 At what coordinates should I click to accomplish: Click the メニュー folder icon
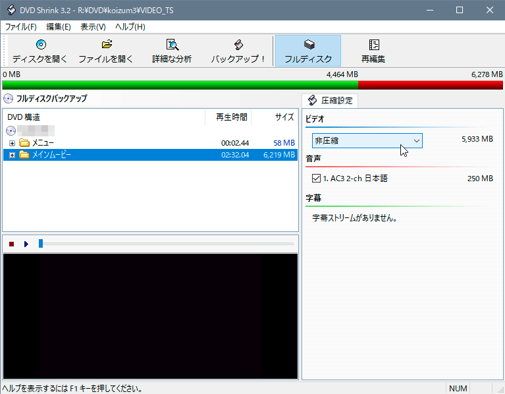(x=24, y=142)
